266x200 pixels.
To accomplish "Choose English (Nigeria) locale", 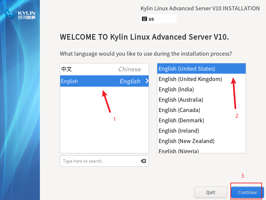I will coord(201,150).
